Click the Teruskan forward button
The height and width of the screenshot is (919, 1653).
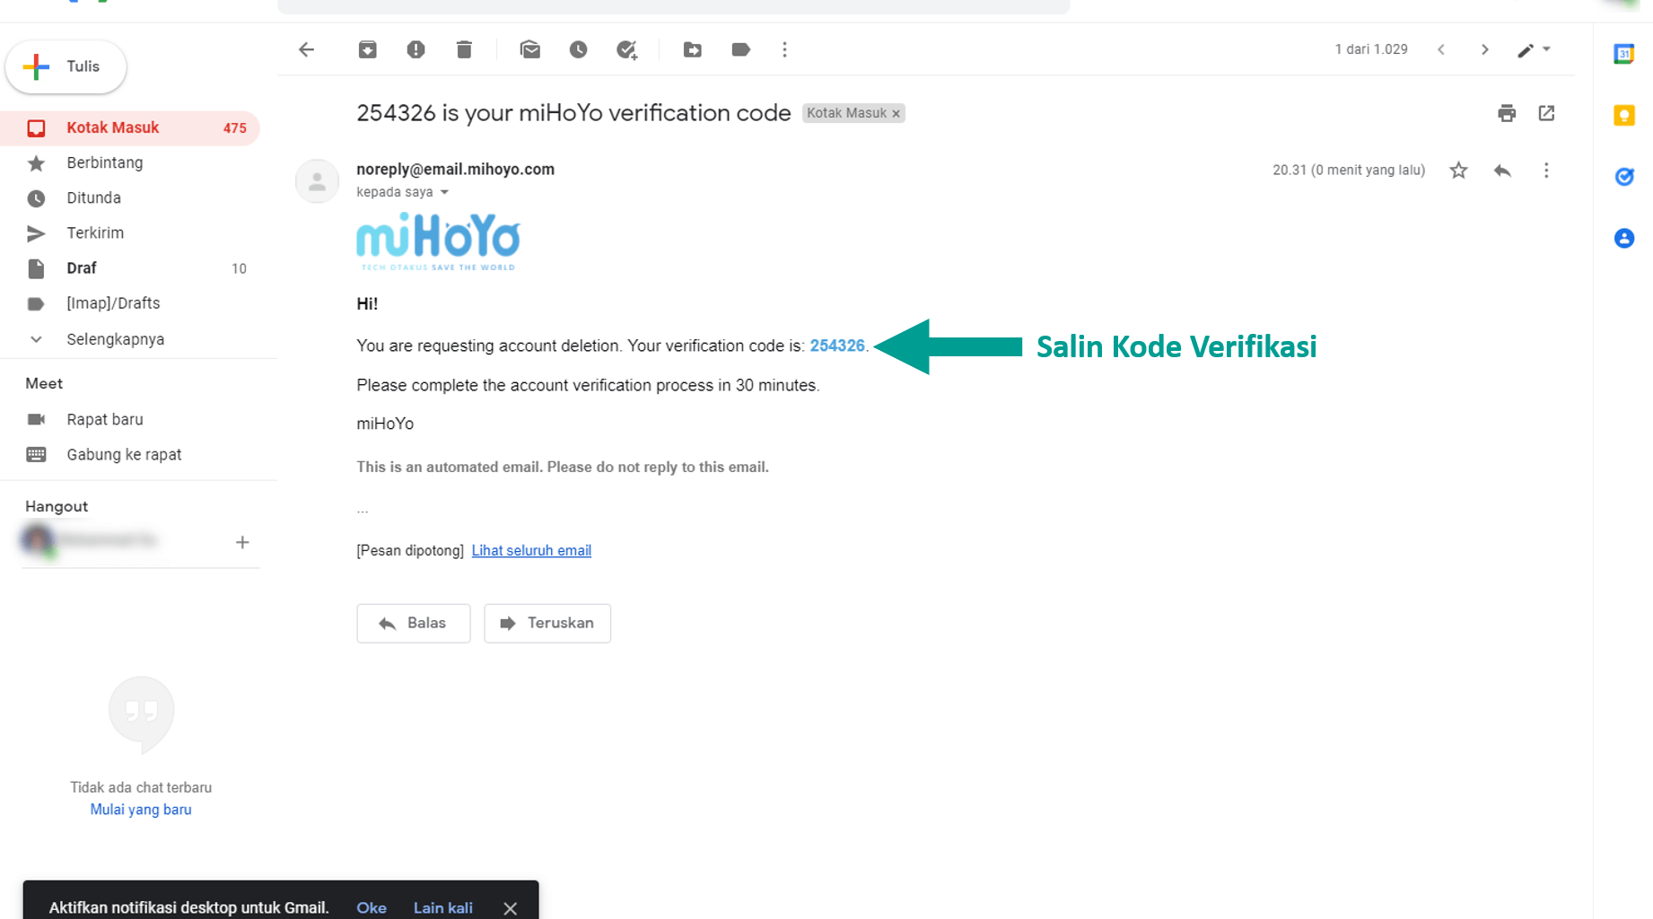pos(547,623)
